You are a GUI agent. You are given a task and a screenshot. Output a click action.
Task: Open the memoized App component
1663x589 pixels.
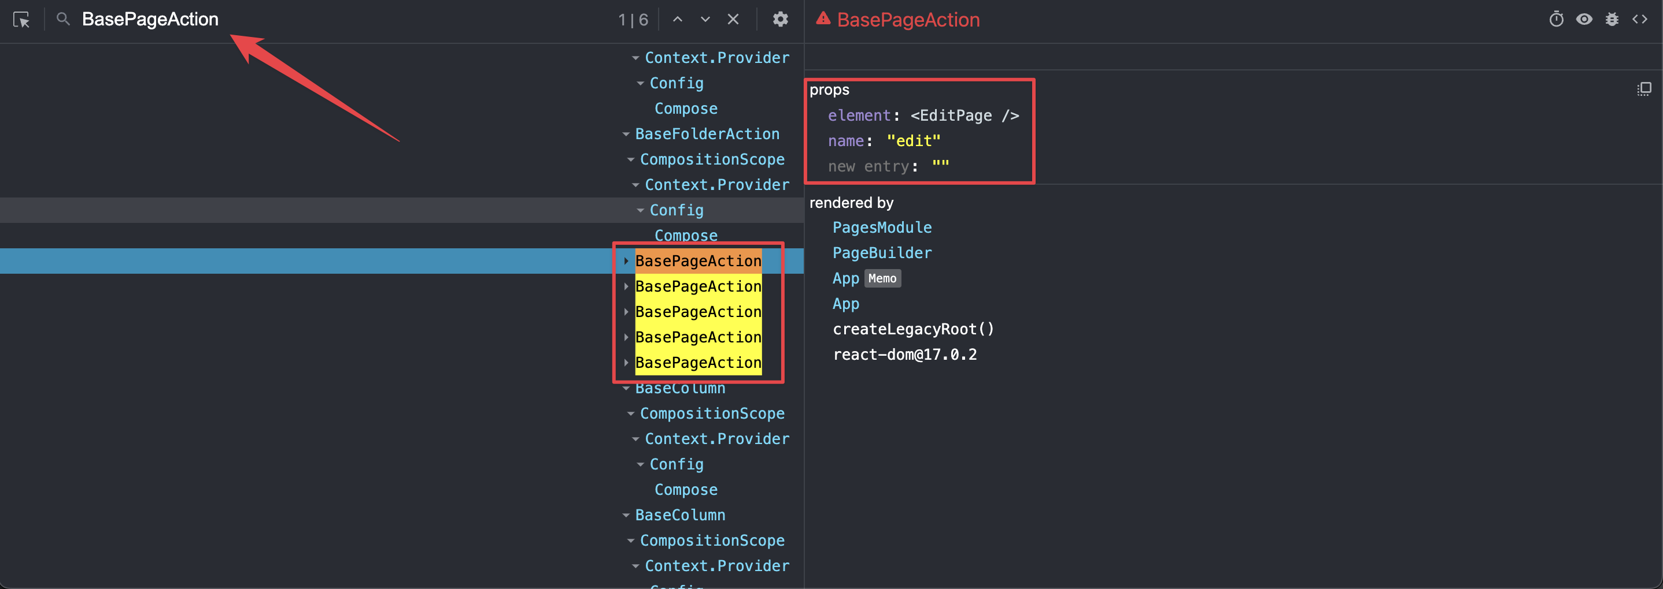pos(846,278)
